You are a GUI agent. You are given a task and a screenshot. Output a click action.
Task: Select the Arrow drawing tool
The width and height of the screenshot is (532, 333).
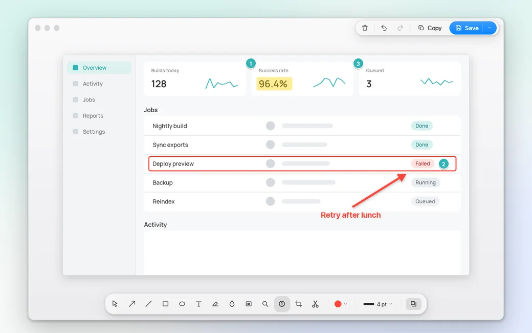(x=132, y=304)
